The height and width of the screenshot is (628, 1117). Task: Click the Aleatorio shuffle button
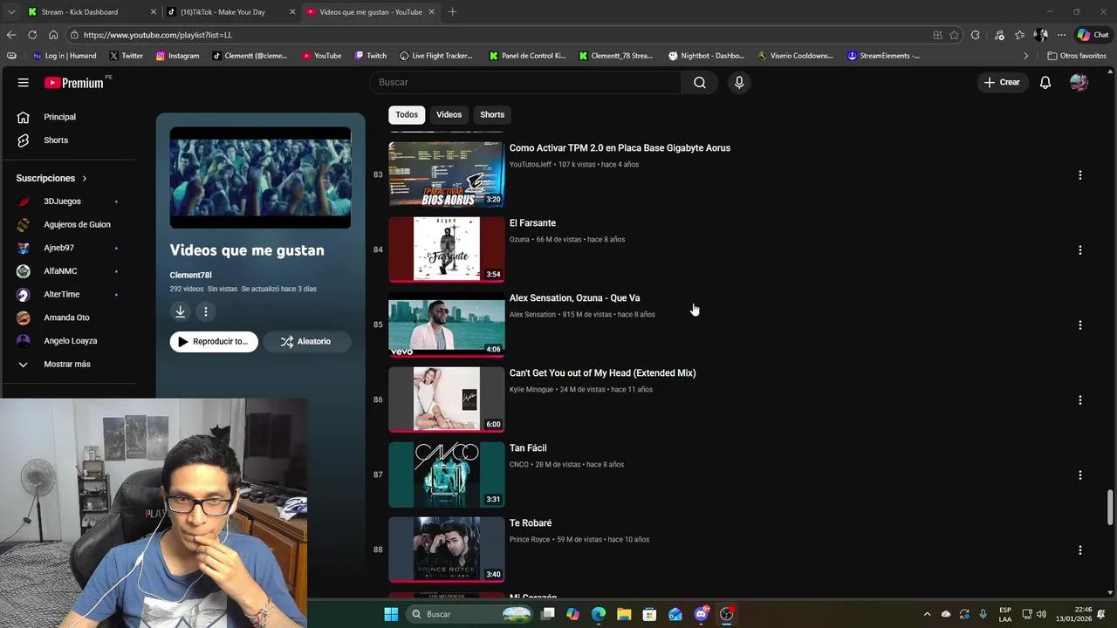click(x=306, y=342)
